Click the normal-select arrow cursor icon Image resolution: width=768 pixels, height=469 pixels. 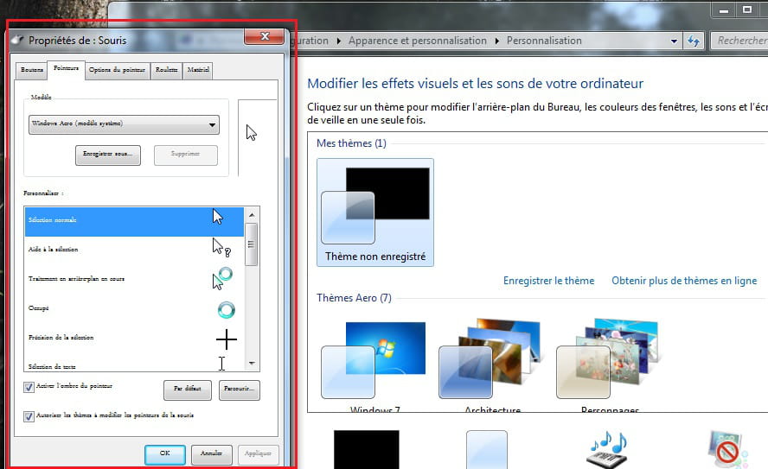pyautogui.click(x=217, y=217)
